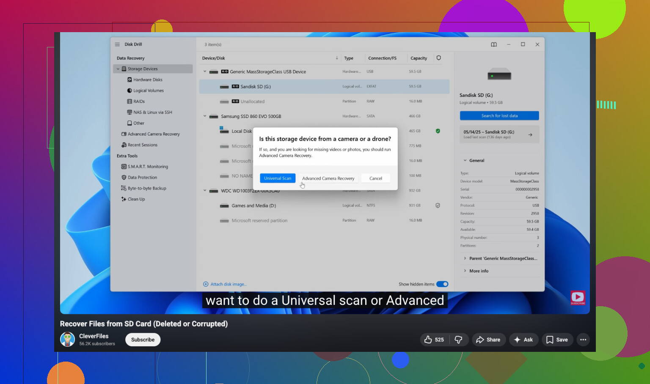Expand Parent 'Generic MassStorageClass' section
Screen dimensions: 650x384
[x=465, y=258]
